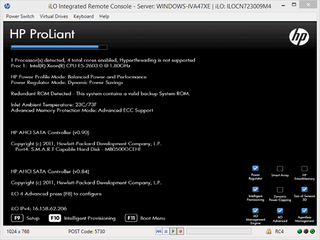
Task: Click the iLO 4 Advanced press [F8] line
Action: [x=56, y=194]
